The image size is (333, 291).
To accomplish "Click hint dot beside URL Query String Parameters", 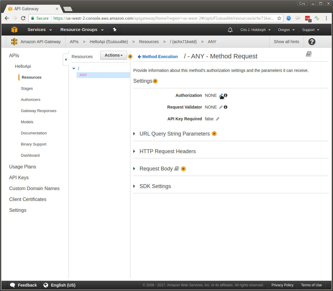I will tap(214, 134).
